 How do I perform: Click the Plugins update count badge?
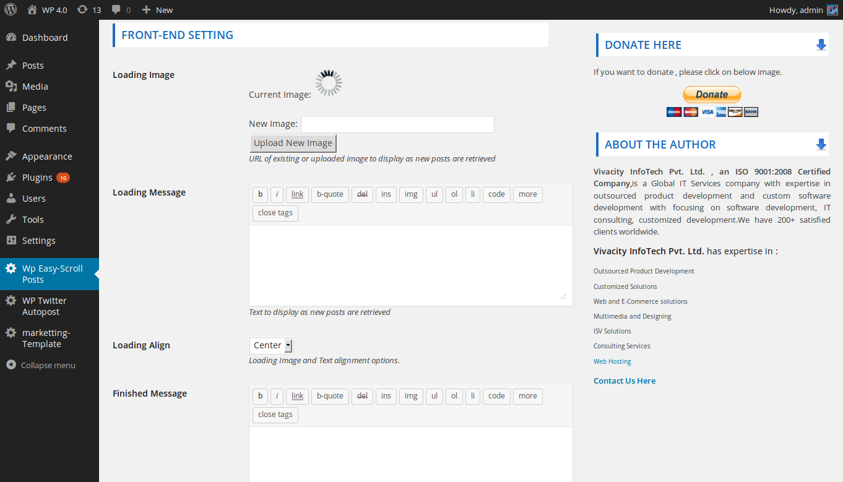coord(63,178)
